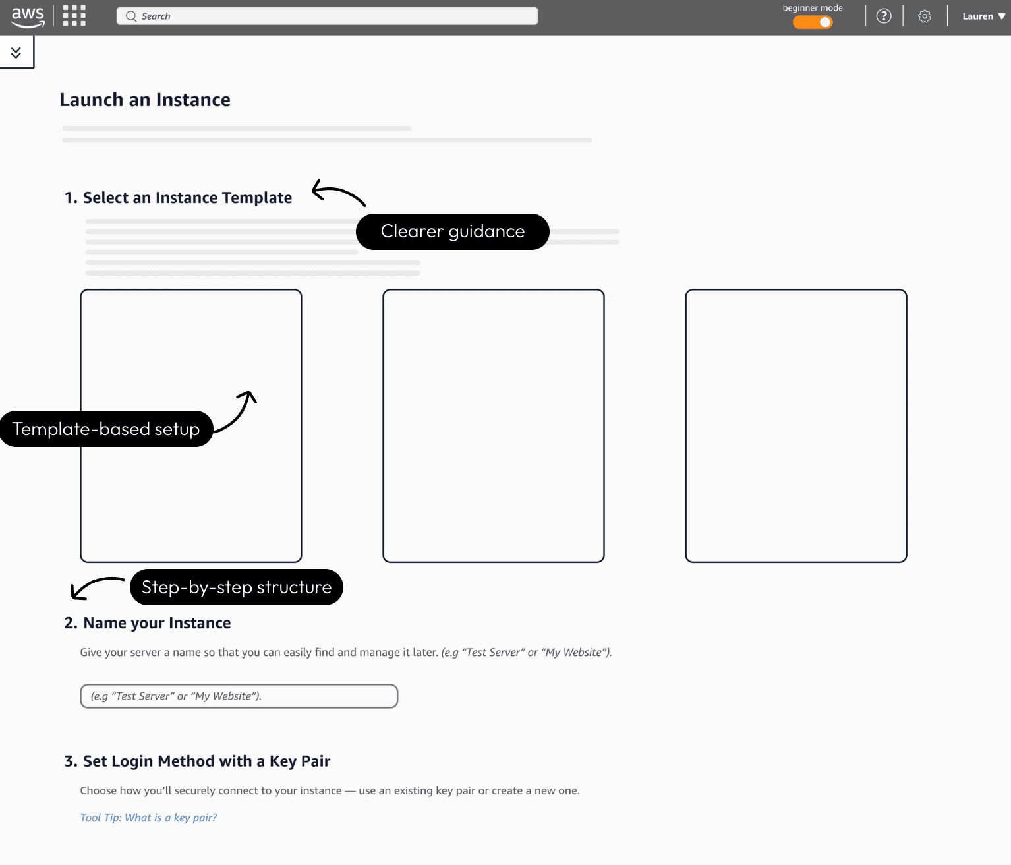Click the '1. Select an Instance Template' heading
The width and height of the screenshot is (1011, 865).
point(178,198)
